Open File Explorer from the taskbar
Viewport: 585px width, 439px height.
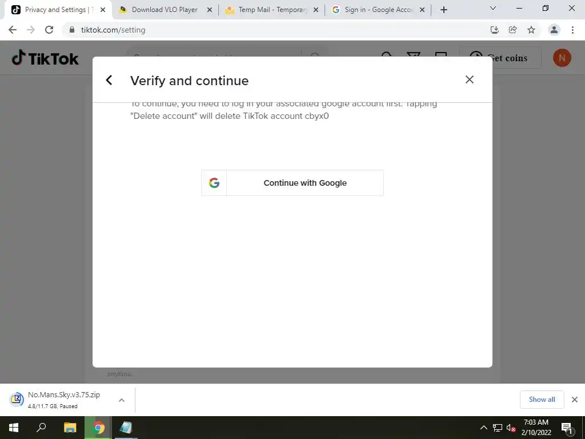[70, 428]
